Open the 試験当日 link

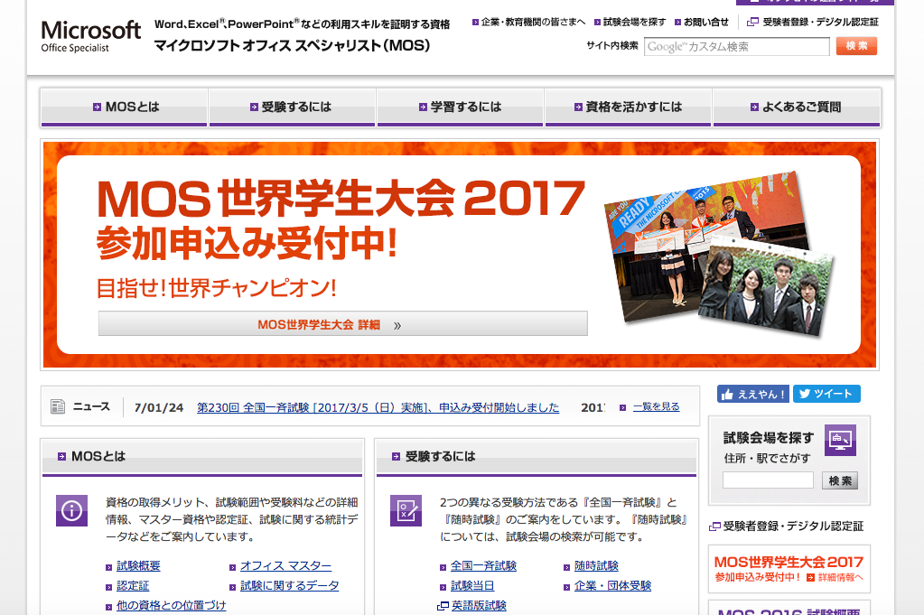[x=472, y=586]
